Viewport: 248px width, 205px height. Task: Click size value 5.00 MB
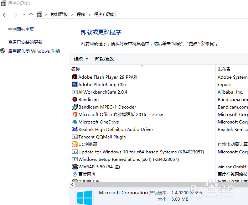point(180,199)
